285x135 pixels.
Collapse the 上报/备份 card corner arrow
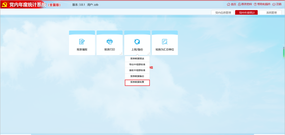pyautogui.click(x=148, y=53)
